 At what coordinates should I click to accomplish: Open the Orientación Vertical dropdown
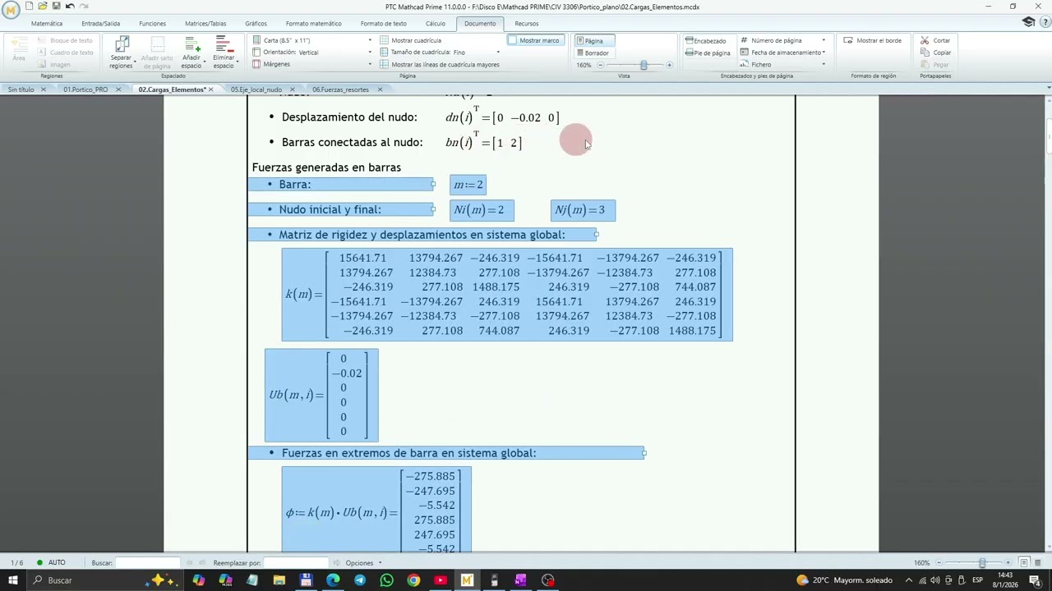click(x=370, y=53)
